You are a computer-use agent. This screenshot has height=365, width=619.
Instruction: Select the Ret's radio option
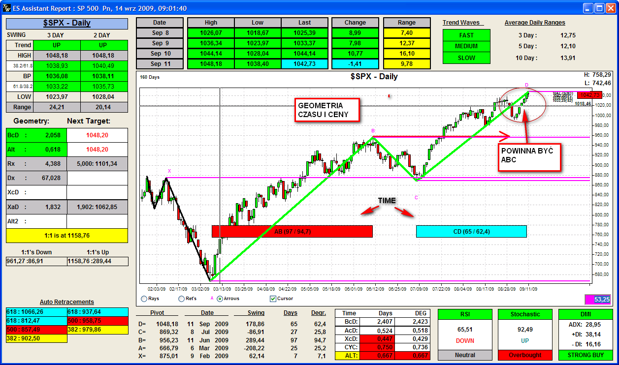181,299
